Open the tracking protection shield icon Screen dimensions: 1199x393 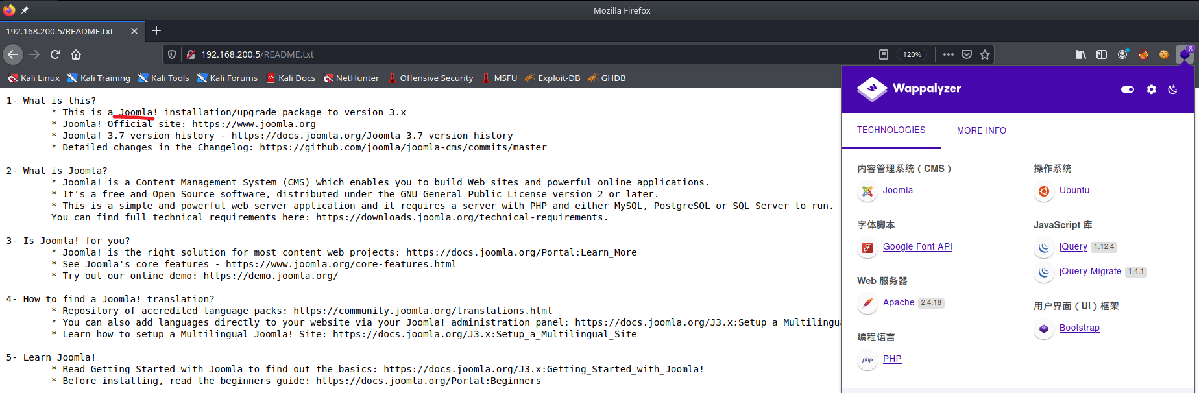click(x=172, y=54)
